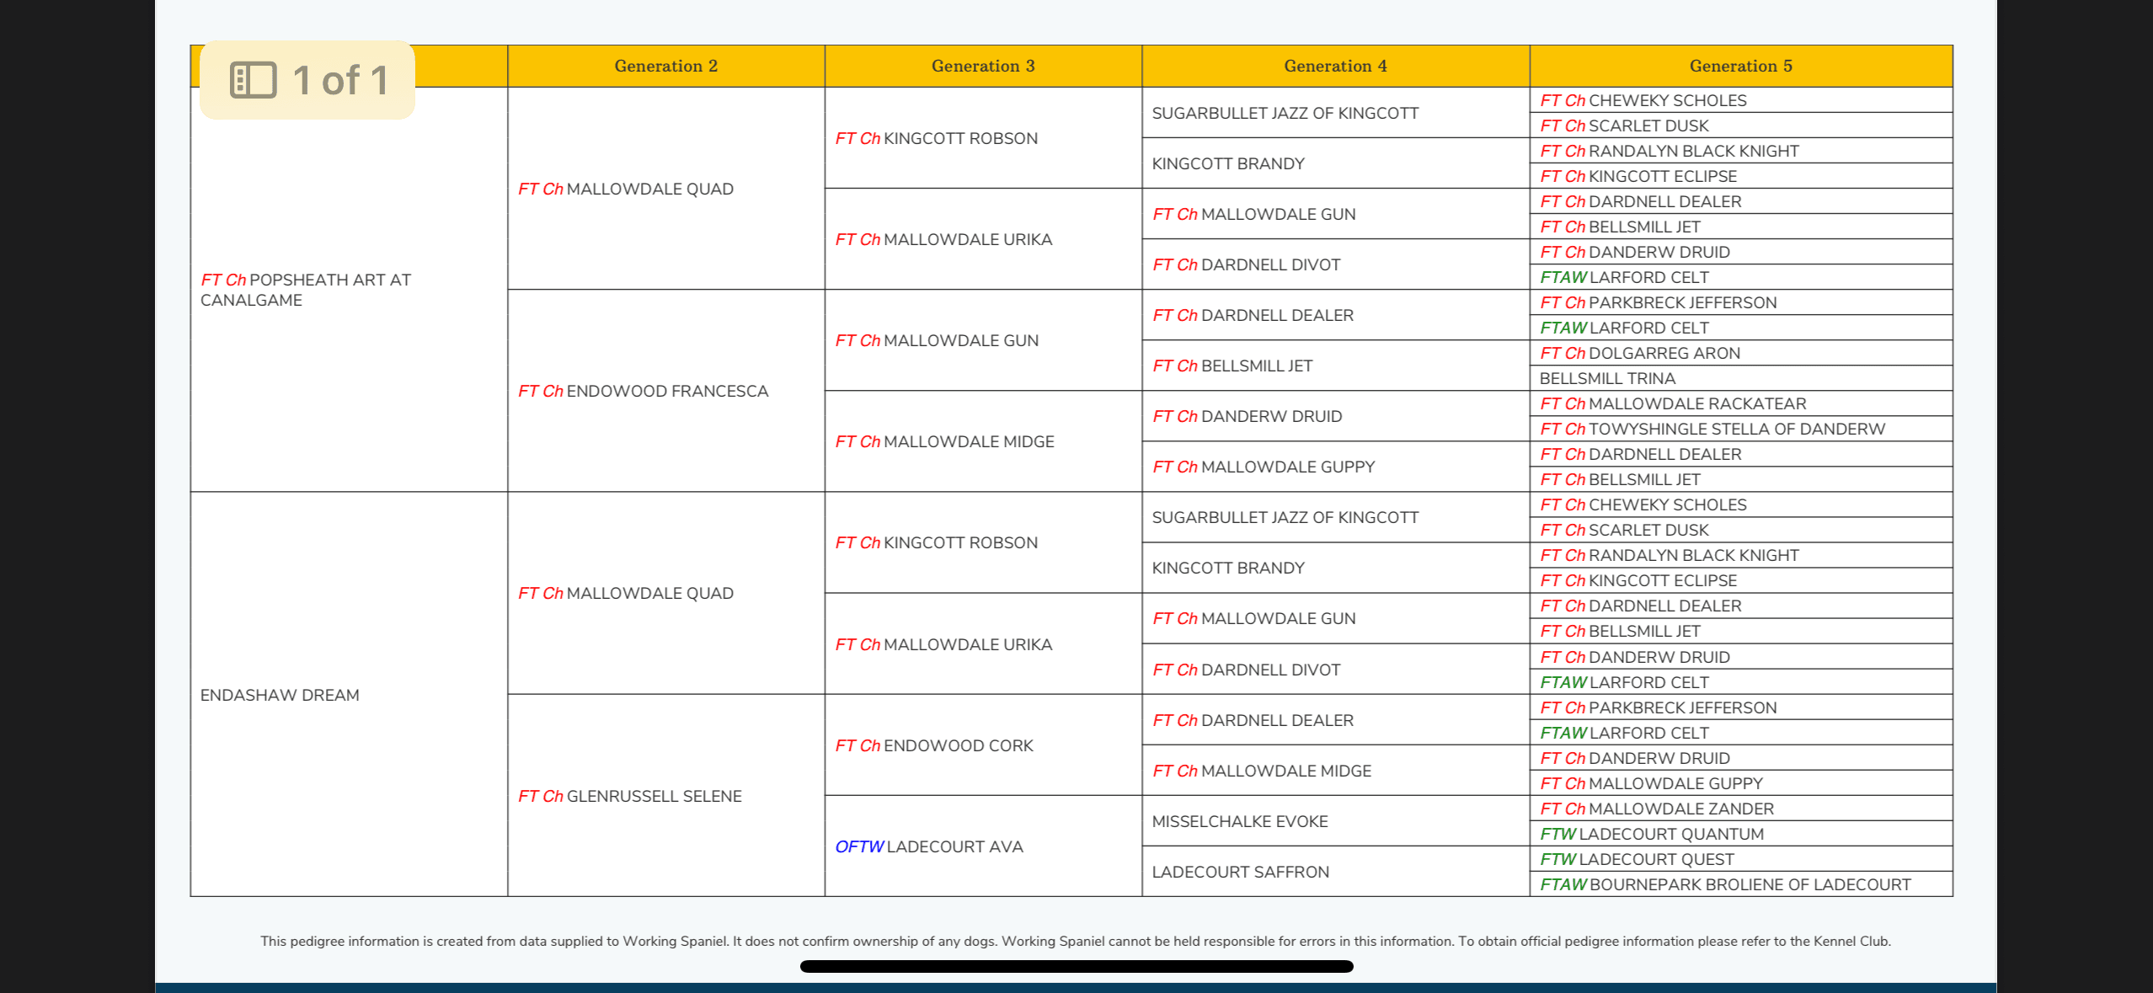
Task: Click ENDASHAW DREAM pedigree entry
Action: (280, 695)
